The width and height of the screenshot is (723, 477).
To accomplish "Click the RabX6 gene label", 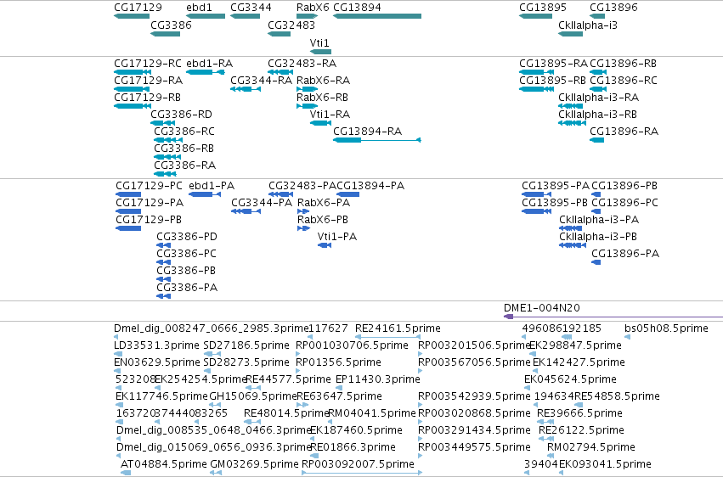I will click(x=313, y=8).
